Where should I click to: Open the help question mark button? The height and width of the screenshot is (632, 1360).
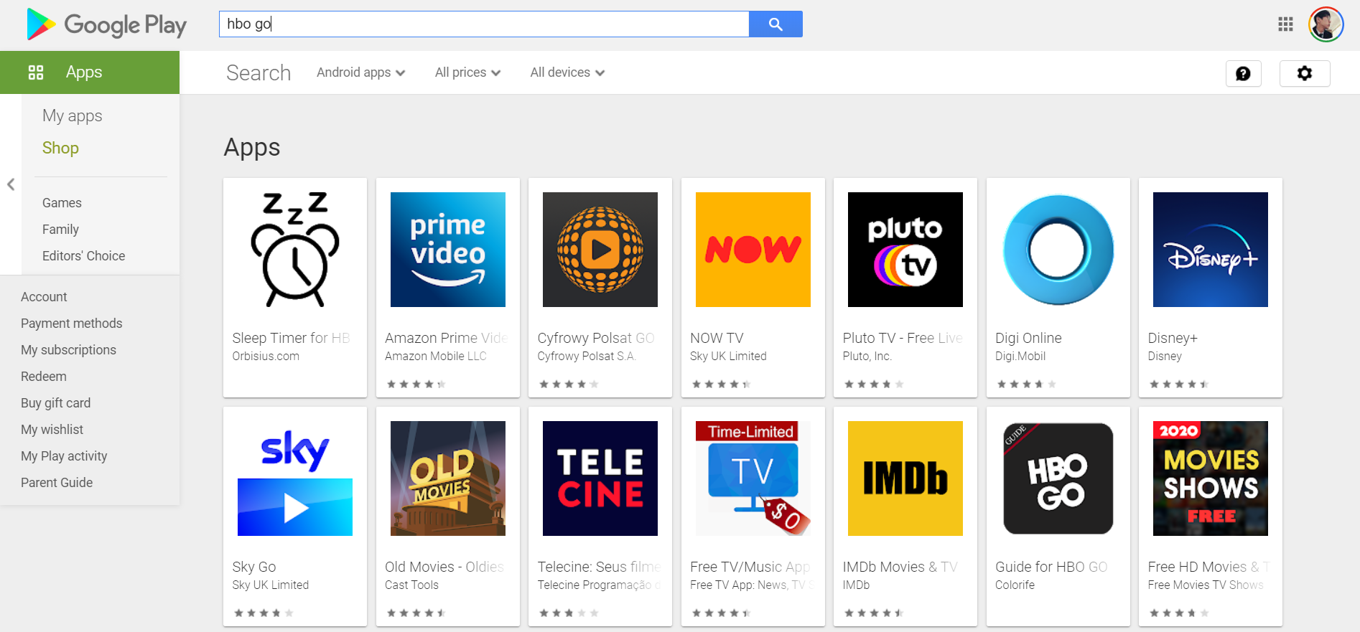tap(1243, 73)
